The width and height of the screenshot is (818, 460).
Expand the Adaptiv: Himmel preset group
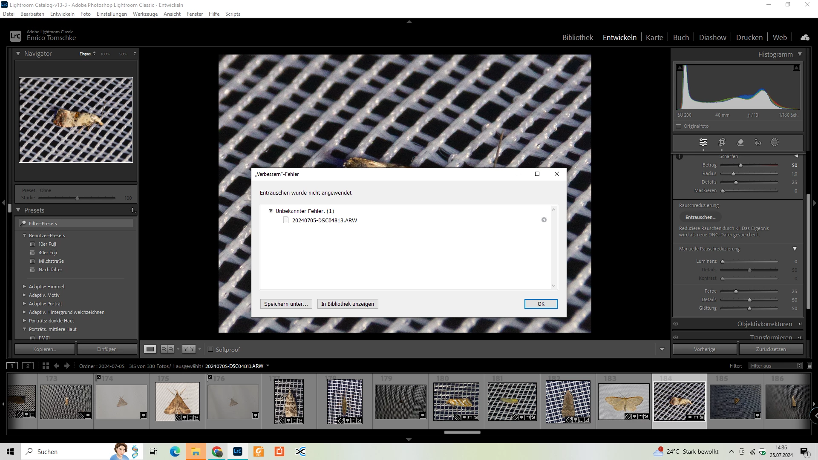24,287
